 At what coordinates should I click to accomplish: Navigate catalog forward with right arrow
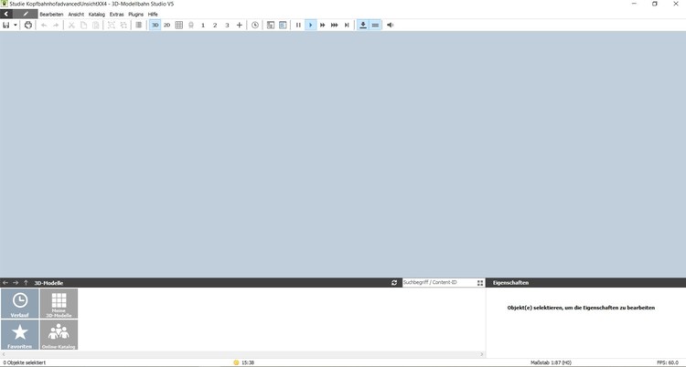point(16,283)
